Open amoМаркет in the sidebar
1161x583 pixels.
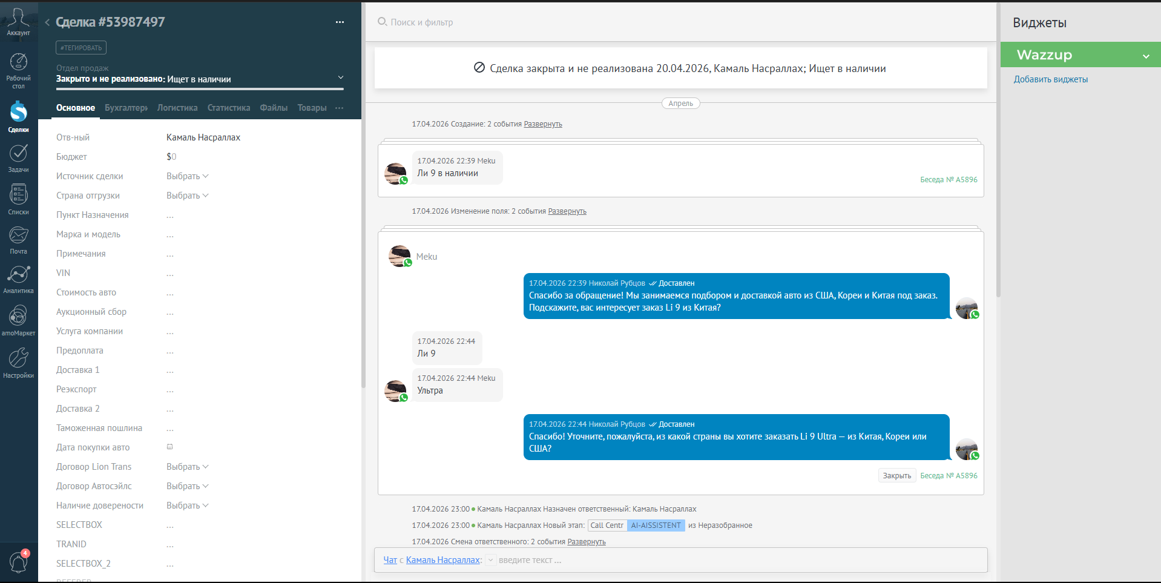(x=18, y=321)
